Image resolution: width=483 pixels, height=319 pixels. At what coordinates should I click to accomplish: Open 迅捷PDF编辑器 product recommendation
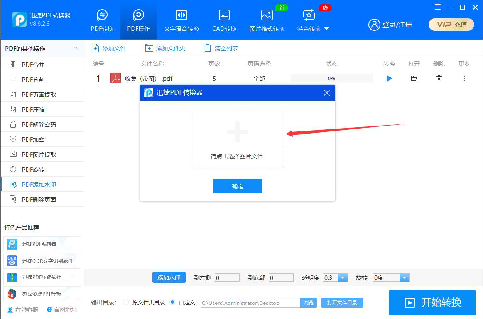(x=42, y=244)
